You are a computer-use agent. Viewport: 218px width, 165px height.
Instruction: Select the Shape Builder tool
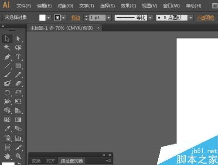pyautogui.click(x=7, y=110)
